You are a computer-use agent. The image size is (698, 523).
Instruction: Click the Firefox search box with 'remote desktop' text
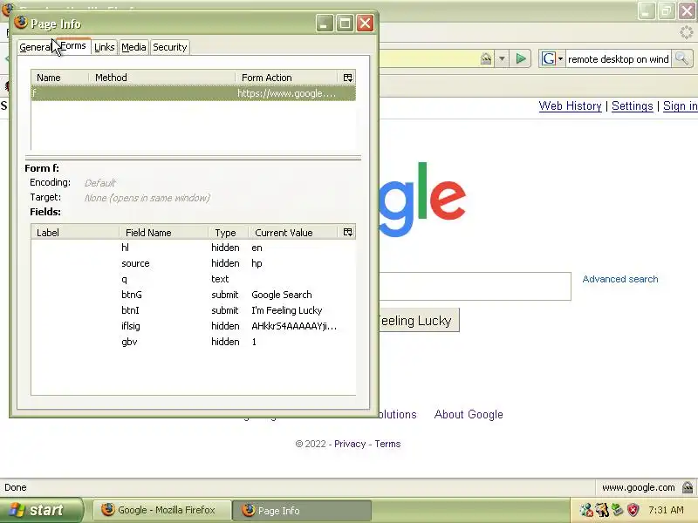pyautogui.click(x=619, y=59)
